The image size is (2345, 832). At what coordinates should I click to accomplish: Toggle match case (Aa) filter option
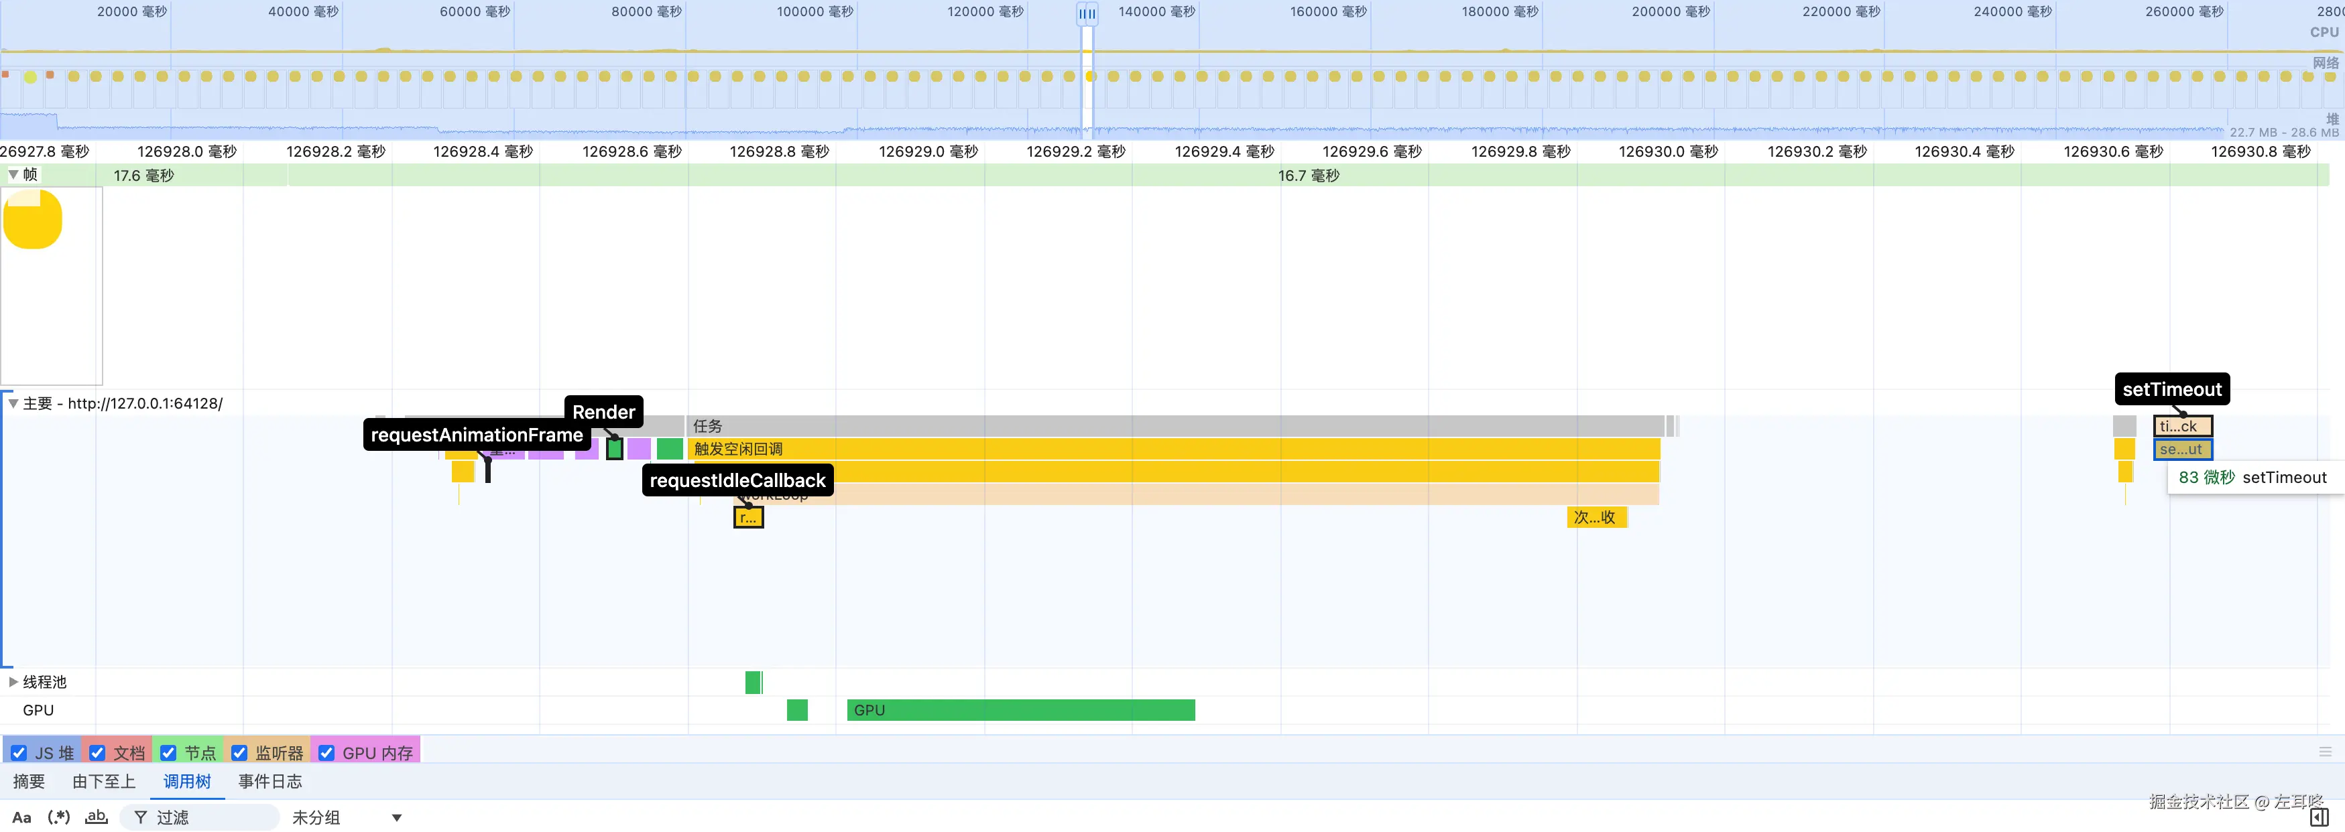pyautogui.click(x=22, y=817)
